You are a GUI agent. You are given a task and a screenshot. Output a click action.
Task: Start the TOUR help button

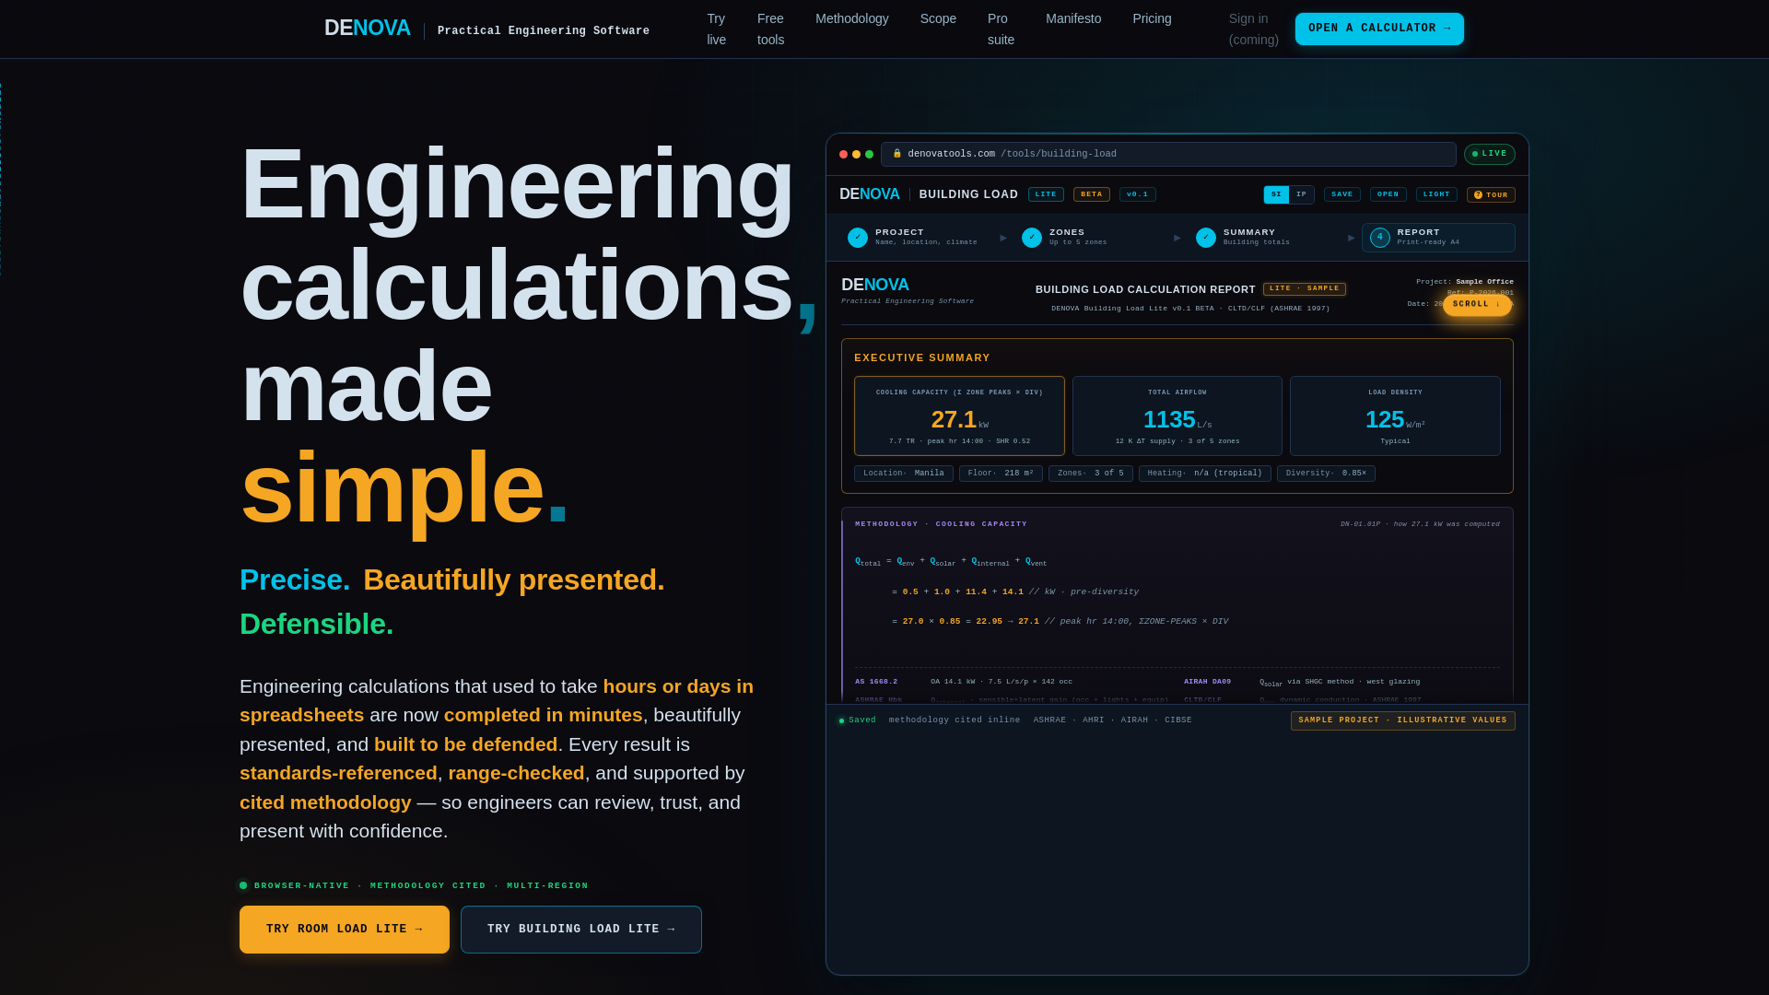1491,194
